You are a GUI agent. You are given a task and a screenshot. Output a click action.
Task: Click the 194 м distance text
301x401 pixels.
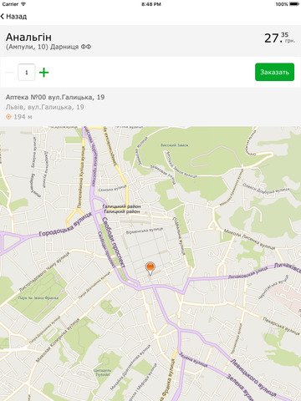pos(23,117)
